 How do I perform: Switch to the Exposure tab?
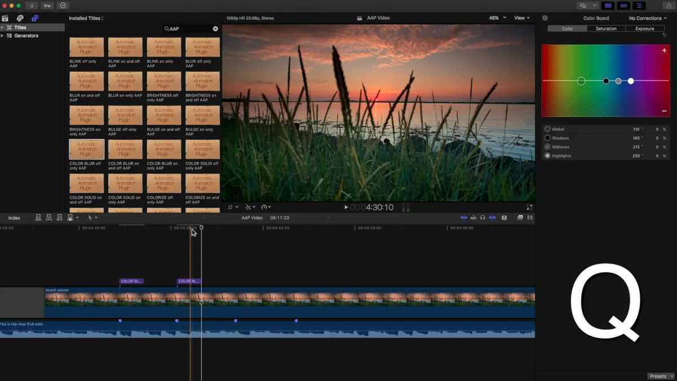point(644,29)
